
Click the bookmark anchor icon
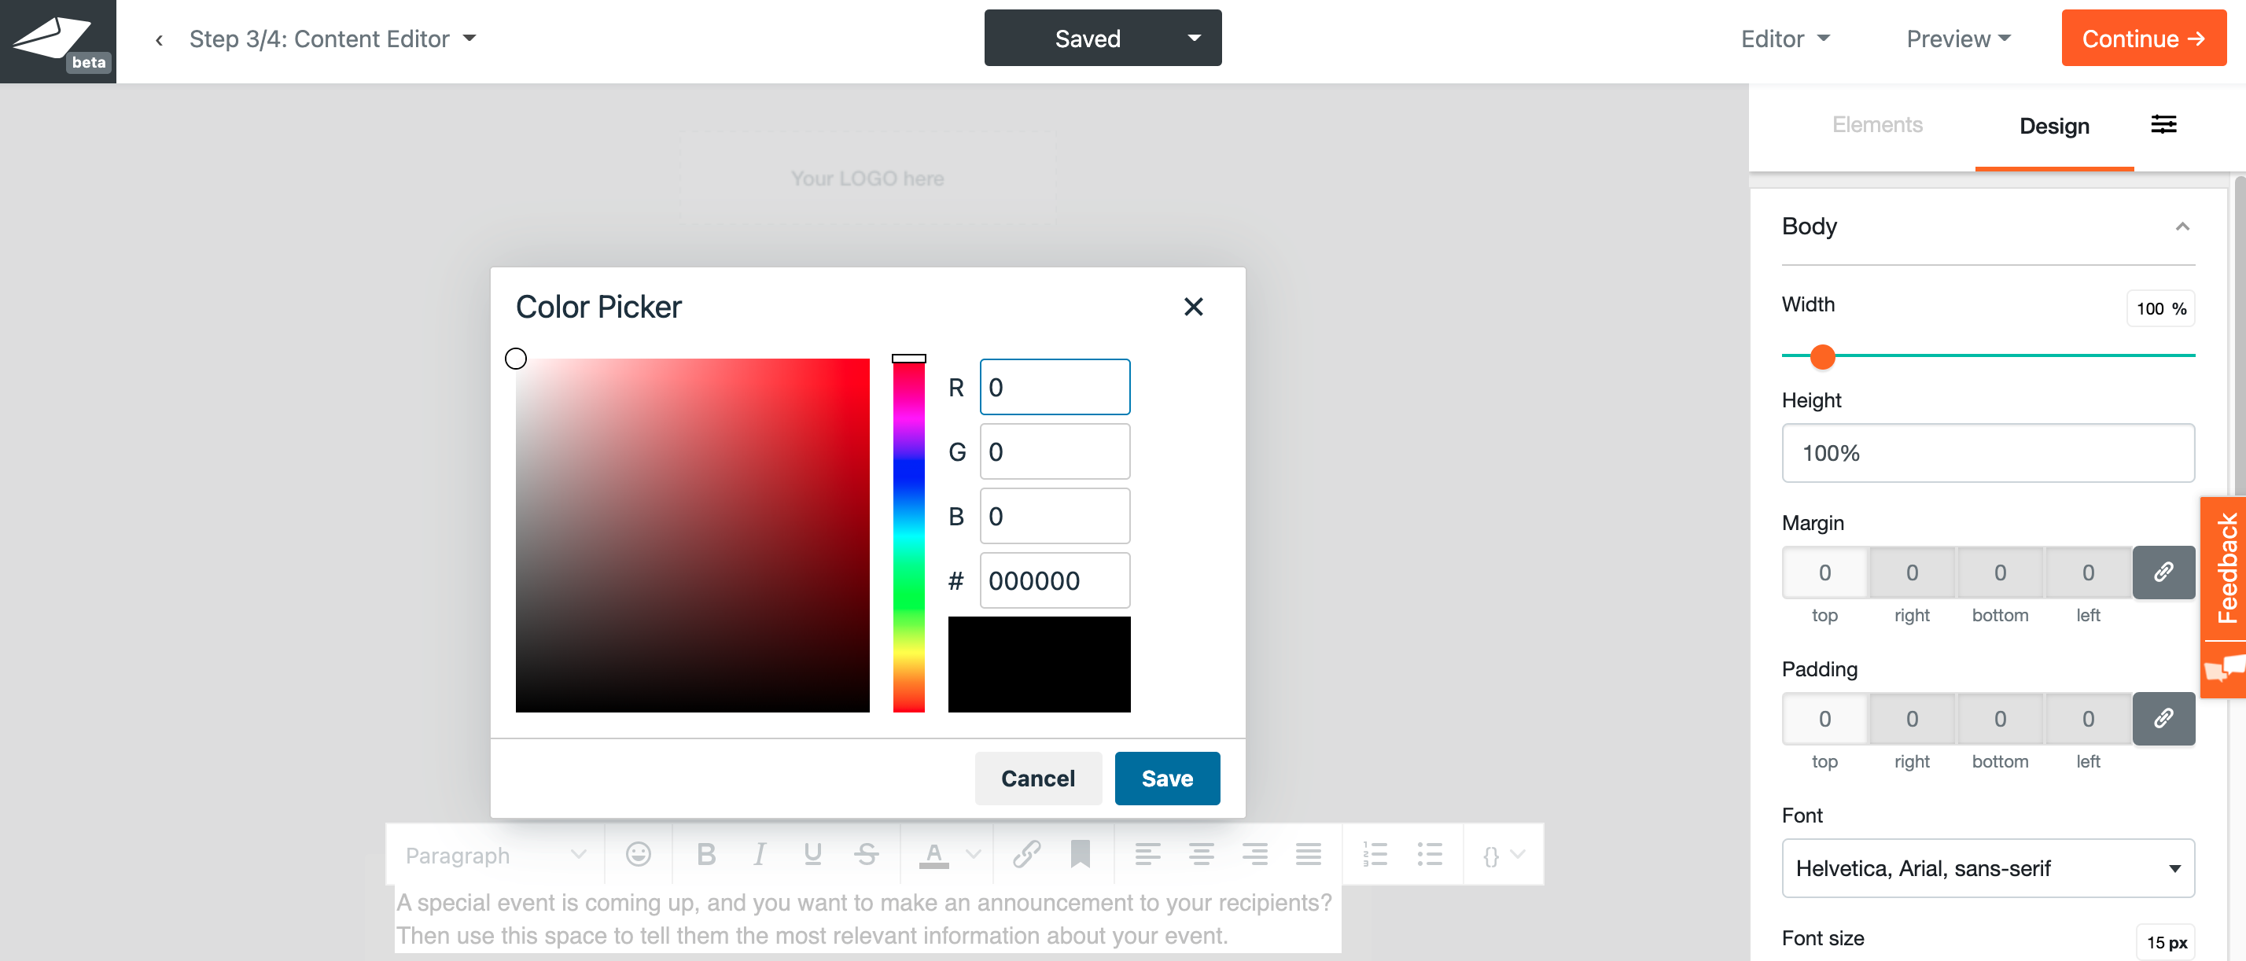pos(1080,854)
